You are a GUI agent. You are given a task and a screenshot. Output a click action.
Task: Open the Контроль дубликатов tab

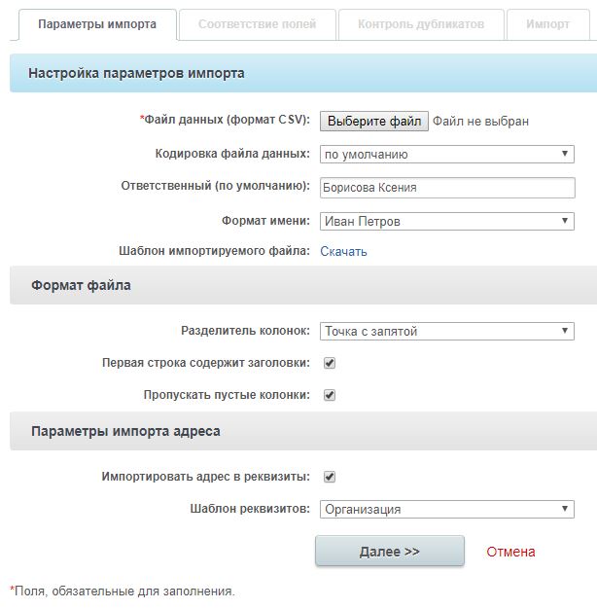(x=421, y=24)
